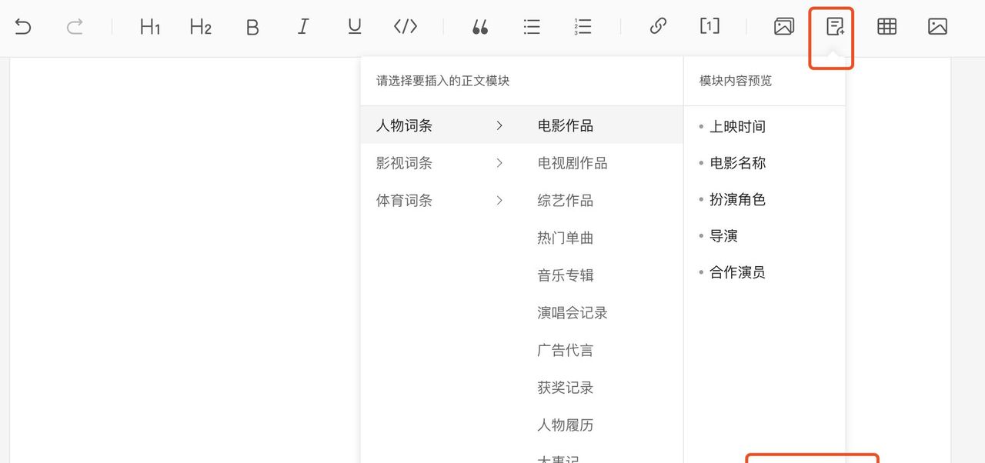Screen dimensions: 985x463
Task: Insert a footnote with the [1] icon
Action: (709, 25)
